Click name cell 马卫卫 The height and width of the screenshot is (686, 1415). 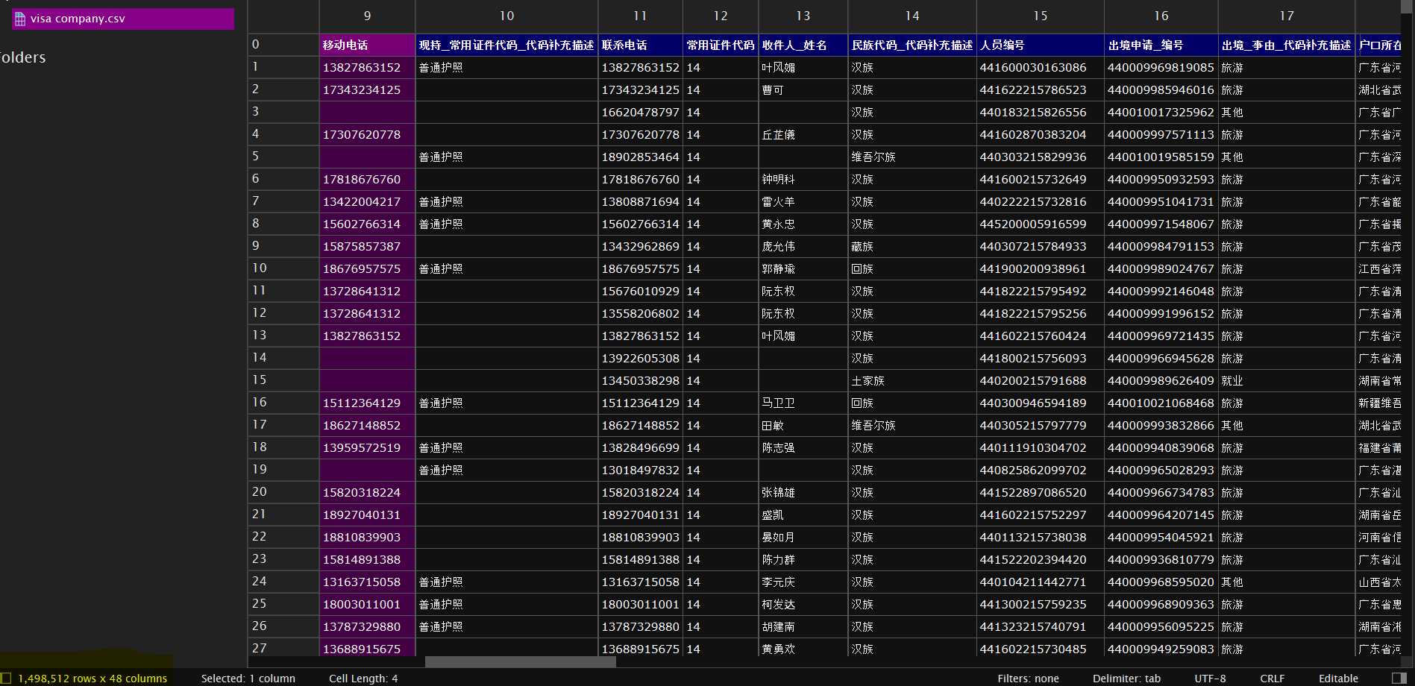coord(803,403)
